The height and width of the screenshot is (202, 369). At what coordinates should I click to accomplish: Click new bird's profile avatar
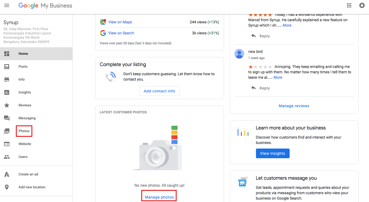pyautogui.click(x=239, y=54)
